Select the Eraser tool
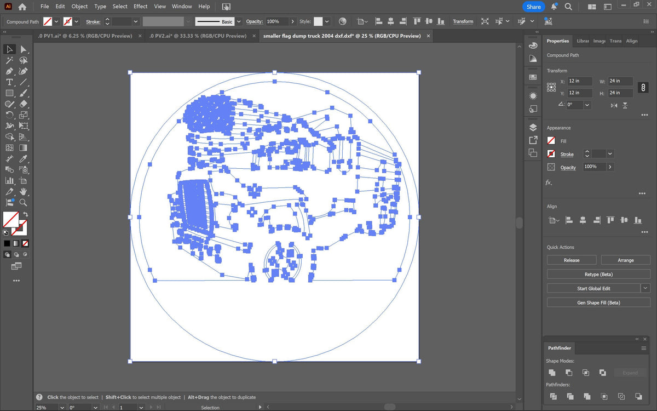The width and height of the screenshot is (657, 411). click(x=24, y=104)
